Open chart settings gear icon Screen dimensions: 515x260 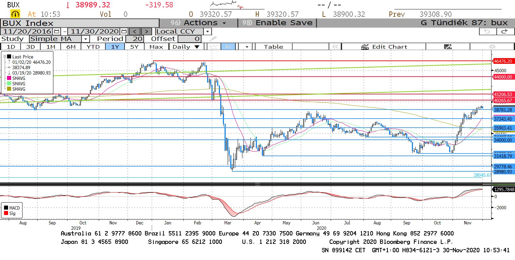(x=492, y=47)
